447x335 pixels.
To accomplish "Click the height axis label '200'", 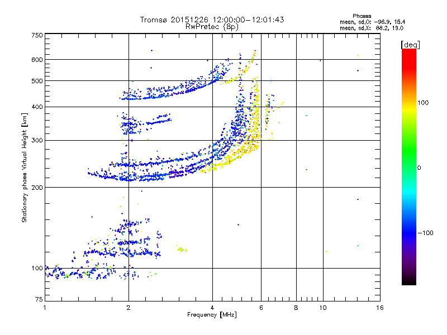I will point(37,188).
